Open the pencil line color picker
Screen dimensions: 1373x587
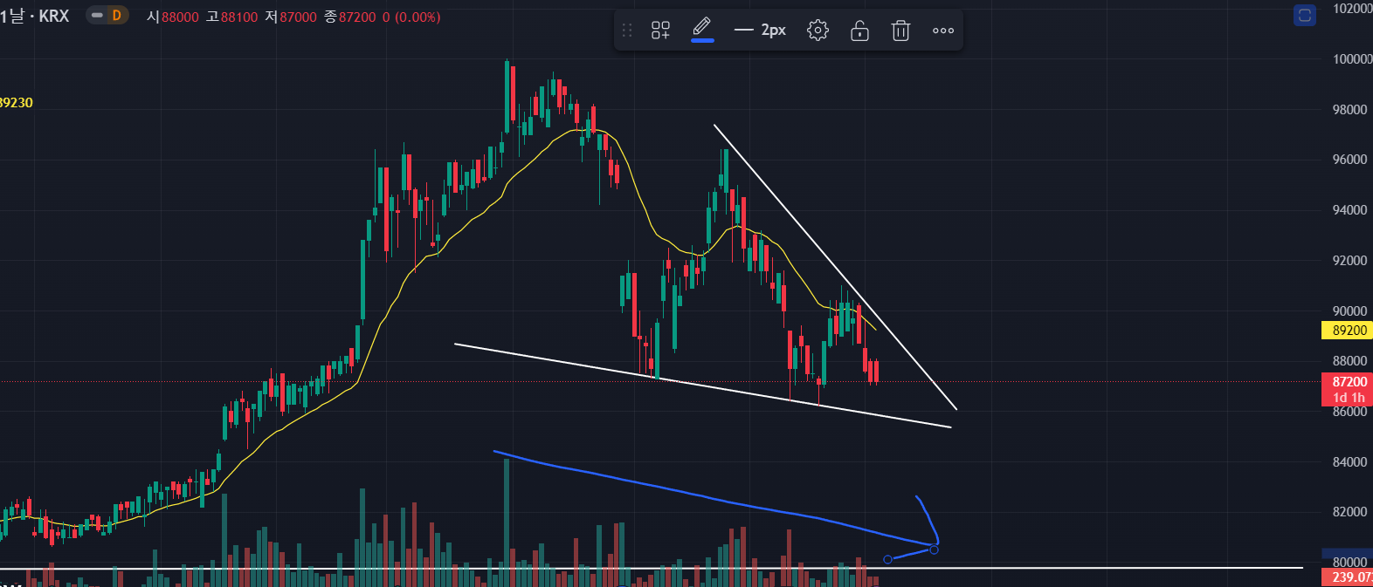[702, 30]
